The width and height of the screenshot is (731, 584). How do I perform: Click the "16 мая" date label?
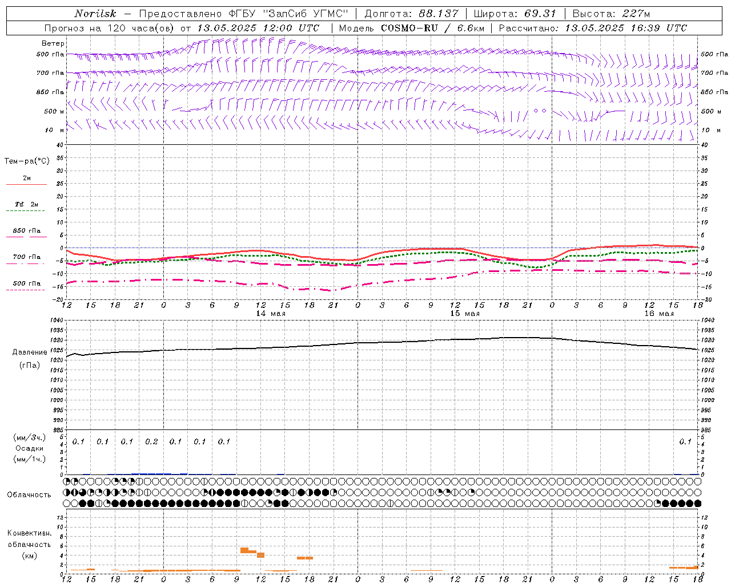pos(659,314)
